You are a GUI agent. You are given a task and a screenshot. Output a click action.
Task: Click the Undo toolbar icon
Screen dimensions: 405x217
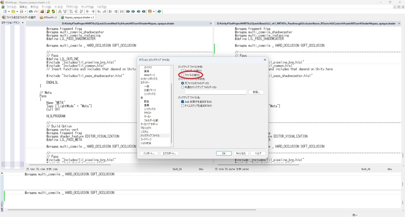pyautogui.click(x=30, y=11)
